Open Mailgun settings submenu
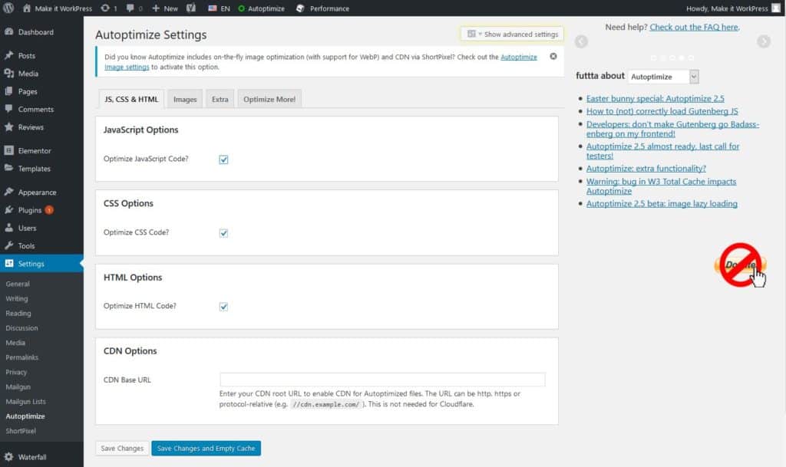786x467 pixels. click(18, 387)
